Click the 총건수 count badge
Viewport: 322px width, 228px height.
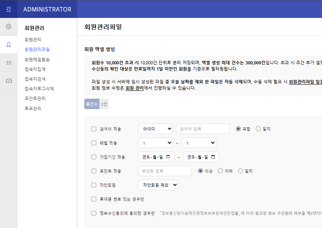(x=92, y=104)
